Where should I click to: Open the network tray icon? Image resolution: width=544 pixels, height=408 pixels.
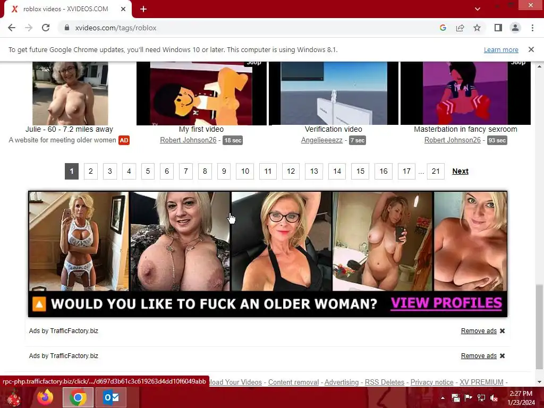pos(481,398)
